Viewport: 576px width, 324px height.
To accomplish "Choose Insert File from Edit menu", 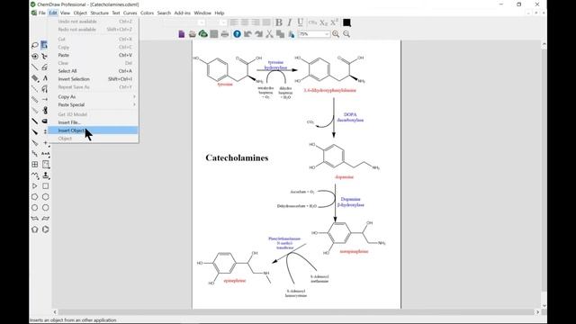I will (x=93, y=122).
